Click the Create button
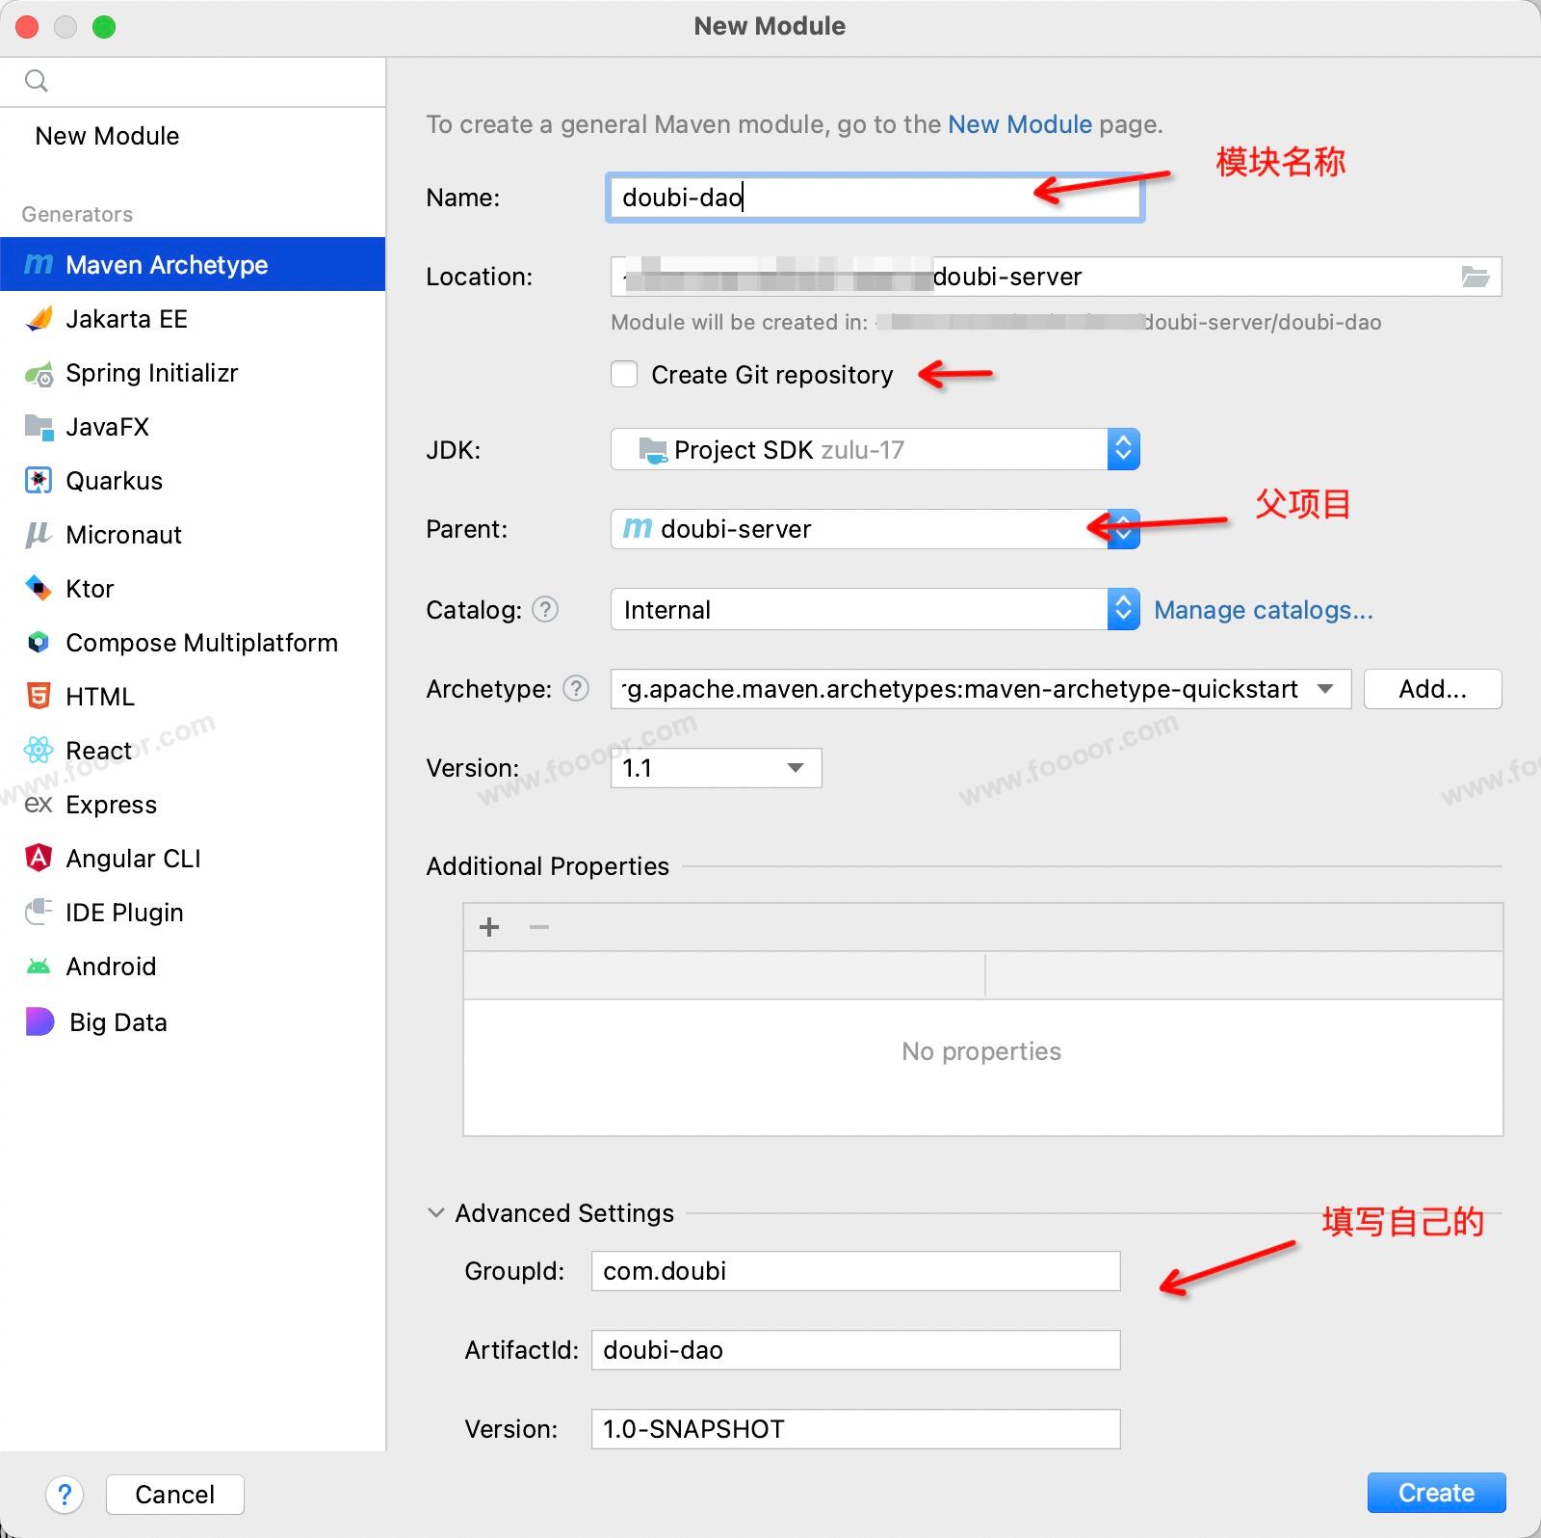Screen dimensions: 1541x1538 pyautogui.click(x=1435, y=1493)
